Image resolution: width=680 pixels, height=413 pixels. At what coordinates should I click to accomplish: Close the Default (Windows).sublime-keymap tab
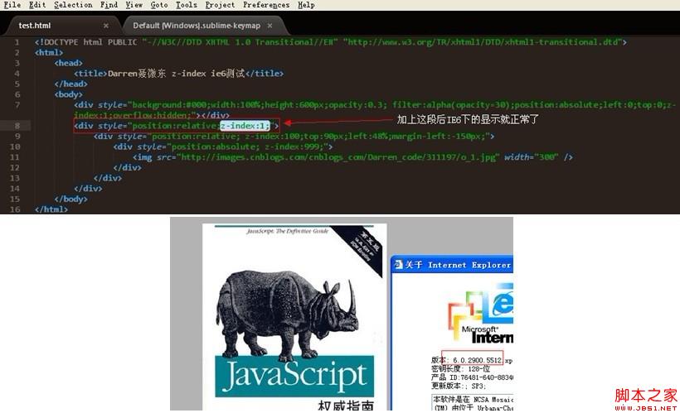[x=270, y=26]
